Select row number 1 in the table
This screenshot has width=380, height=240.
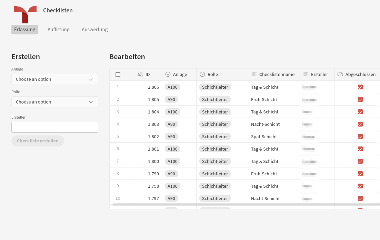[x=118, y=87]
